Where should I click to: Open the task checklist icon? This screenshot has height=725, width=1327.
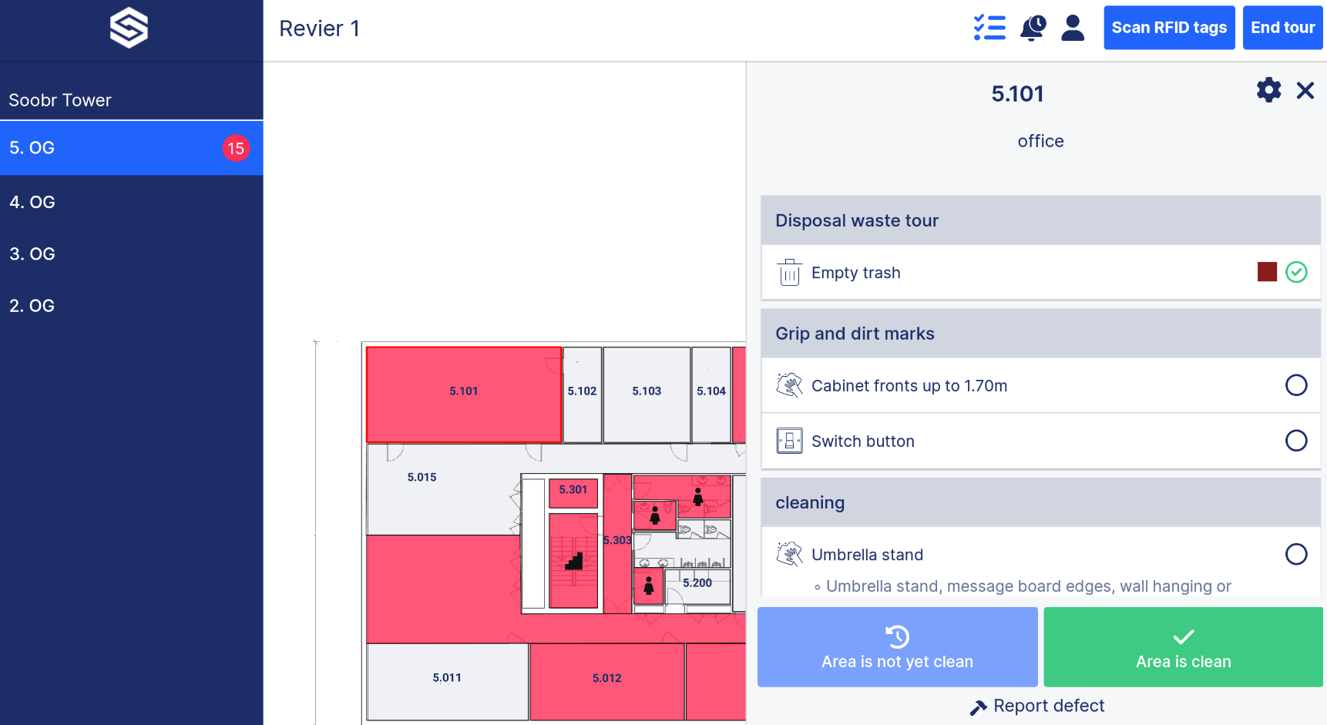point(989,28)
